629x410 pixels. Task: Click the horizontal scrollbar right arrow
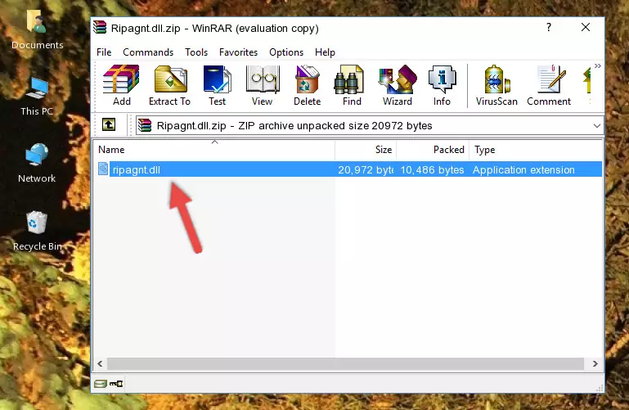coord(595,363)
